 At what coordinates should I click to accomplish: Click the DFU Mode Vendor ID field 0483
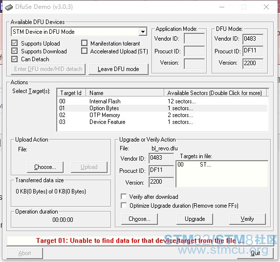253,39
